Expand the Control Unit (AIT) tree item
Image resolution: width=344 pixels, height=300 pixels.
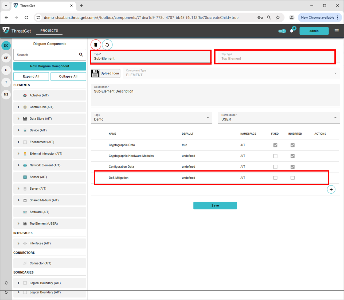(x=18, y=107)
